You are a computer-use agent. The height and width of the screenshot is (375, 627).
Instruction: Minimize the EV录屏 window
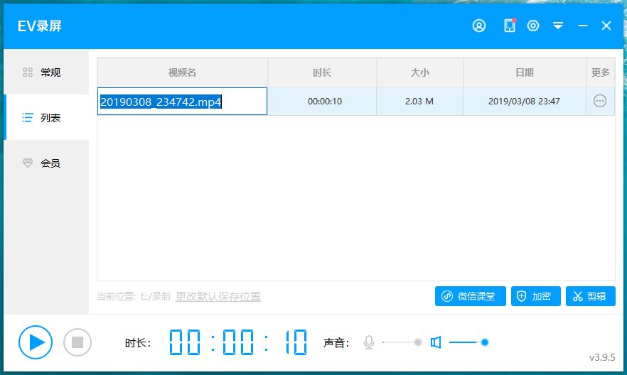(x=583, y=26)
